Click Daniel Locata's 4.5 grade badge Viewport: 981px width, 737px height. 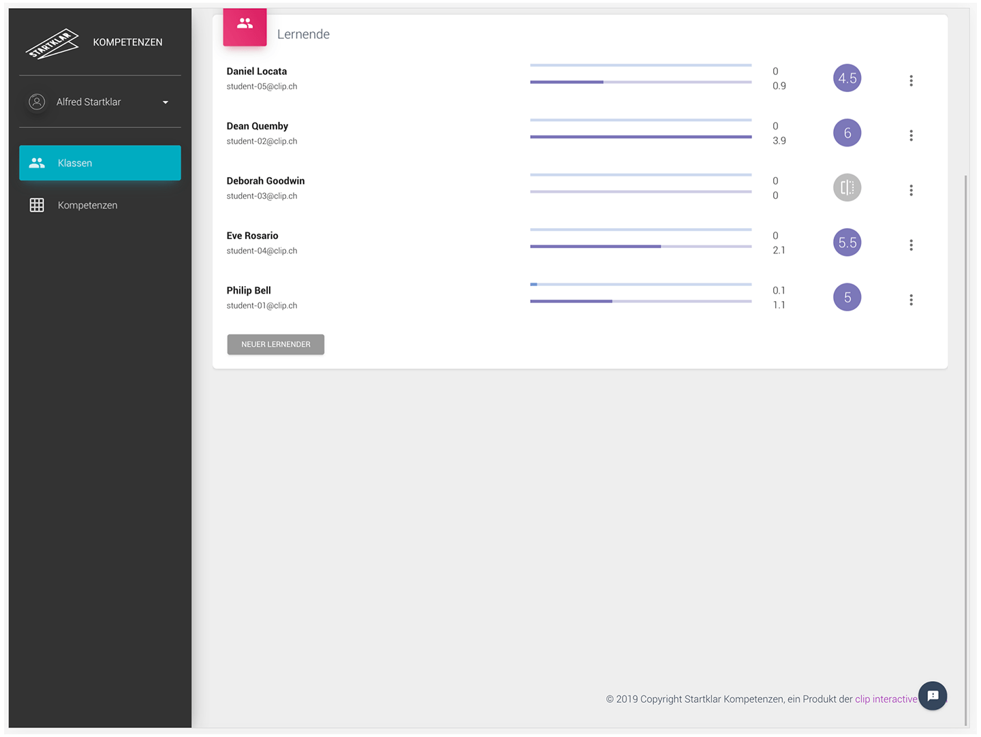point(847,78)
